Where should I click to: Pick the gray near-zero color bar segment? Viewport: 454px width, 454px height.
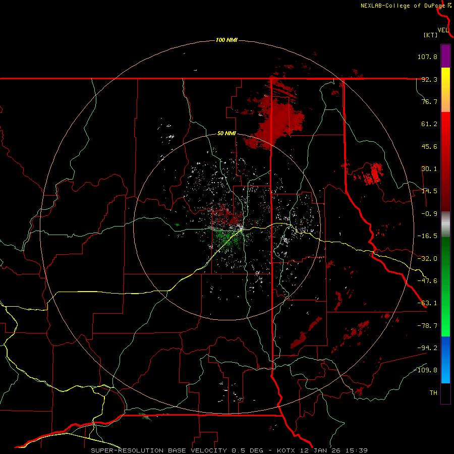tap(445, 224)
